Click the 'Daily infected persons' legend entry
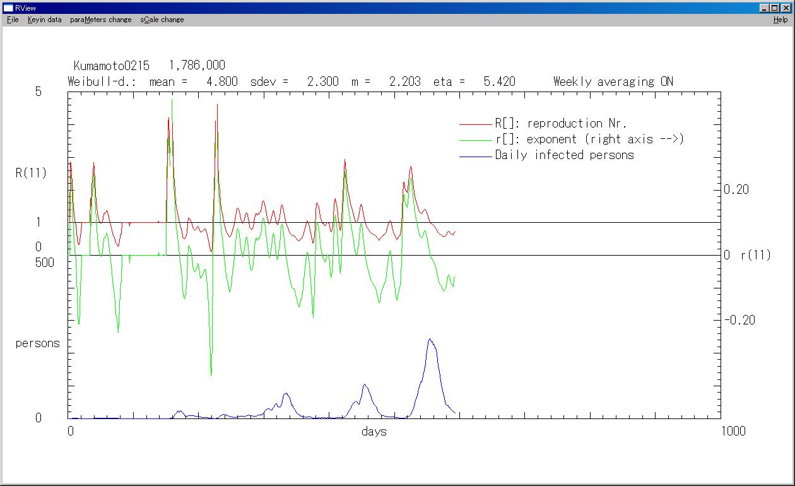Viewport: 795px width, 486px height. point(565,155)
